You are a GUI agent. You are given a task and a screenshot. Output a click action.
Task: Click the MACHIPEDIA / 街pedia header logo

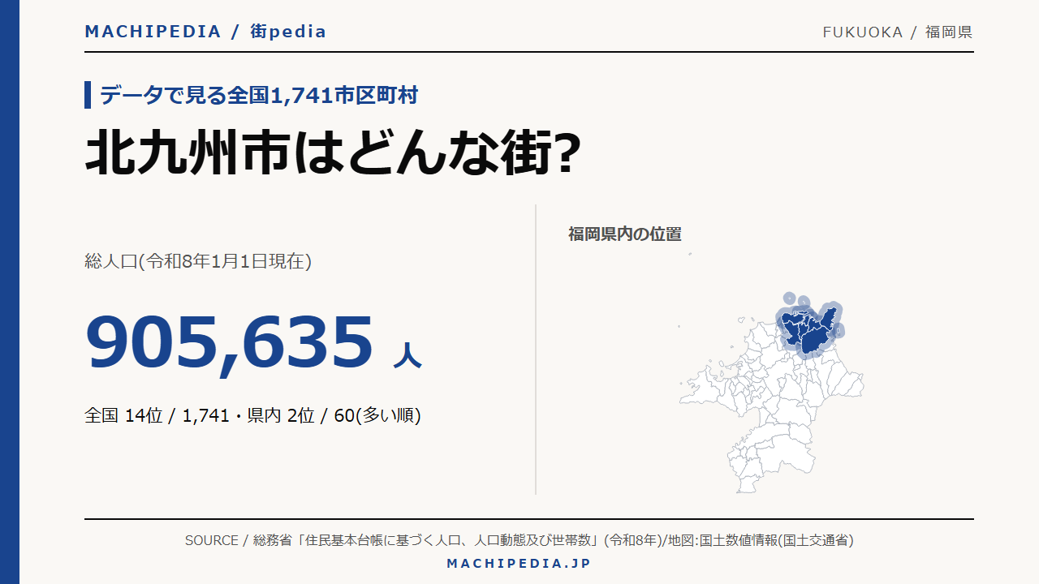(x=205, y=32)
